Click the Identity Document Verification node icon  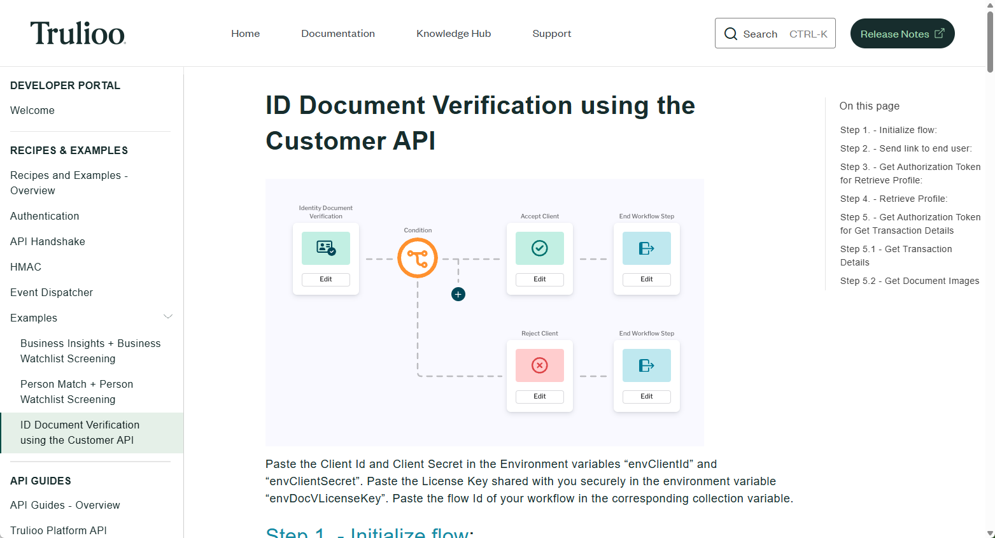pyautogui.click(x=326, y=248)
